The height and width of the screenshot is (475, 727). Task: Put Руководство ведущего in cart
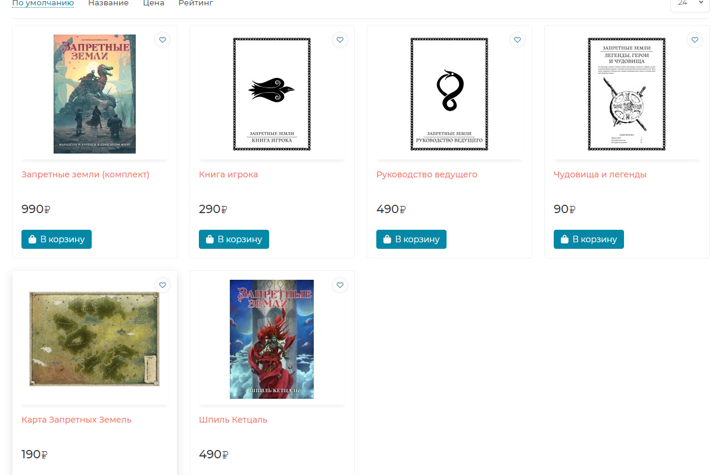pos(411,239)
